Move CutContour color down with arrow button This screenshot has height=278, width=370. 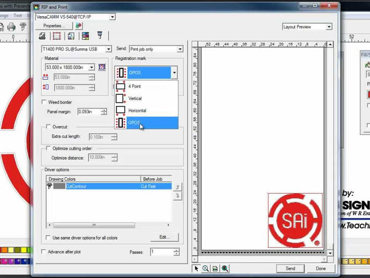click(177, 196)
